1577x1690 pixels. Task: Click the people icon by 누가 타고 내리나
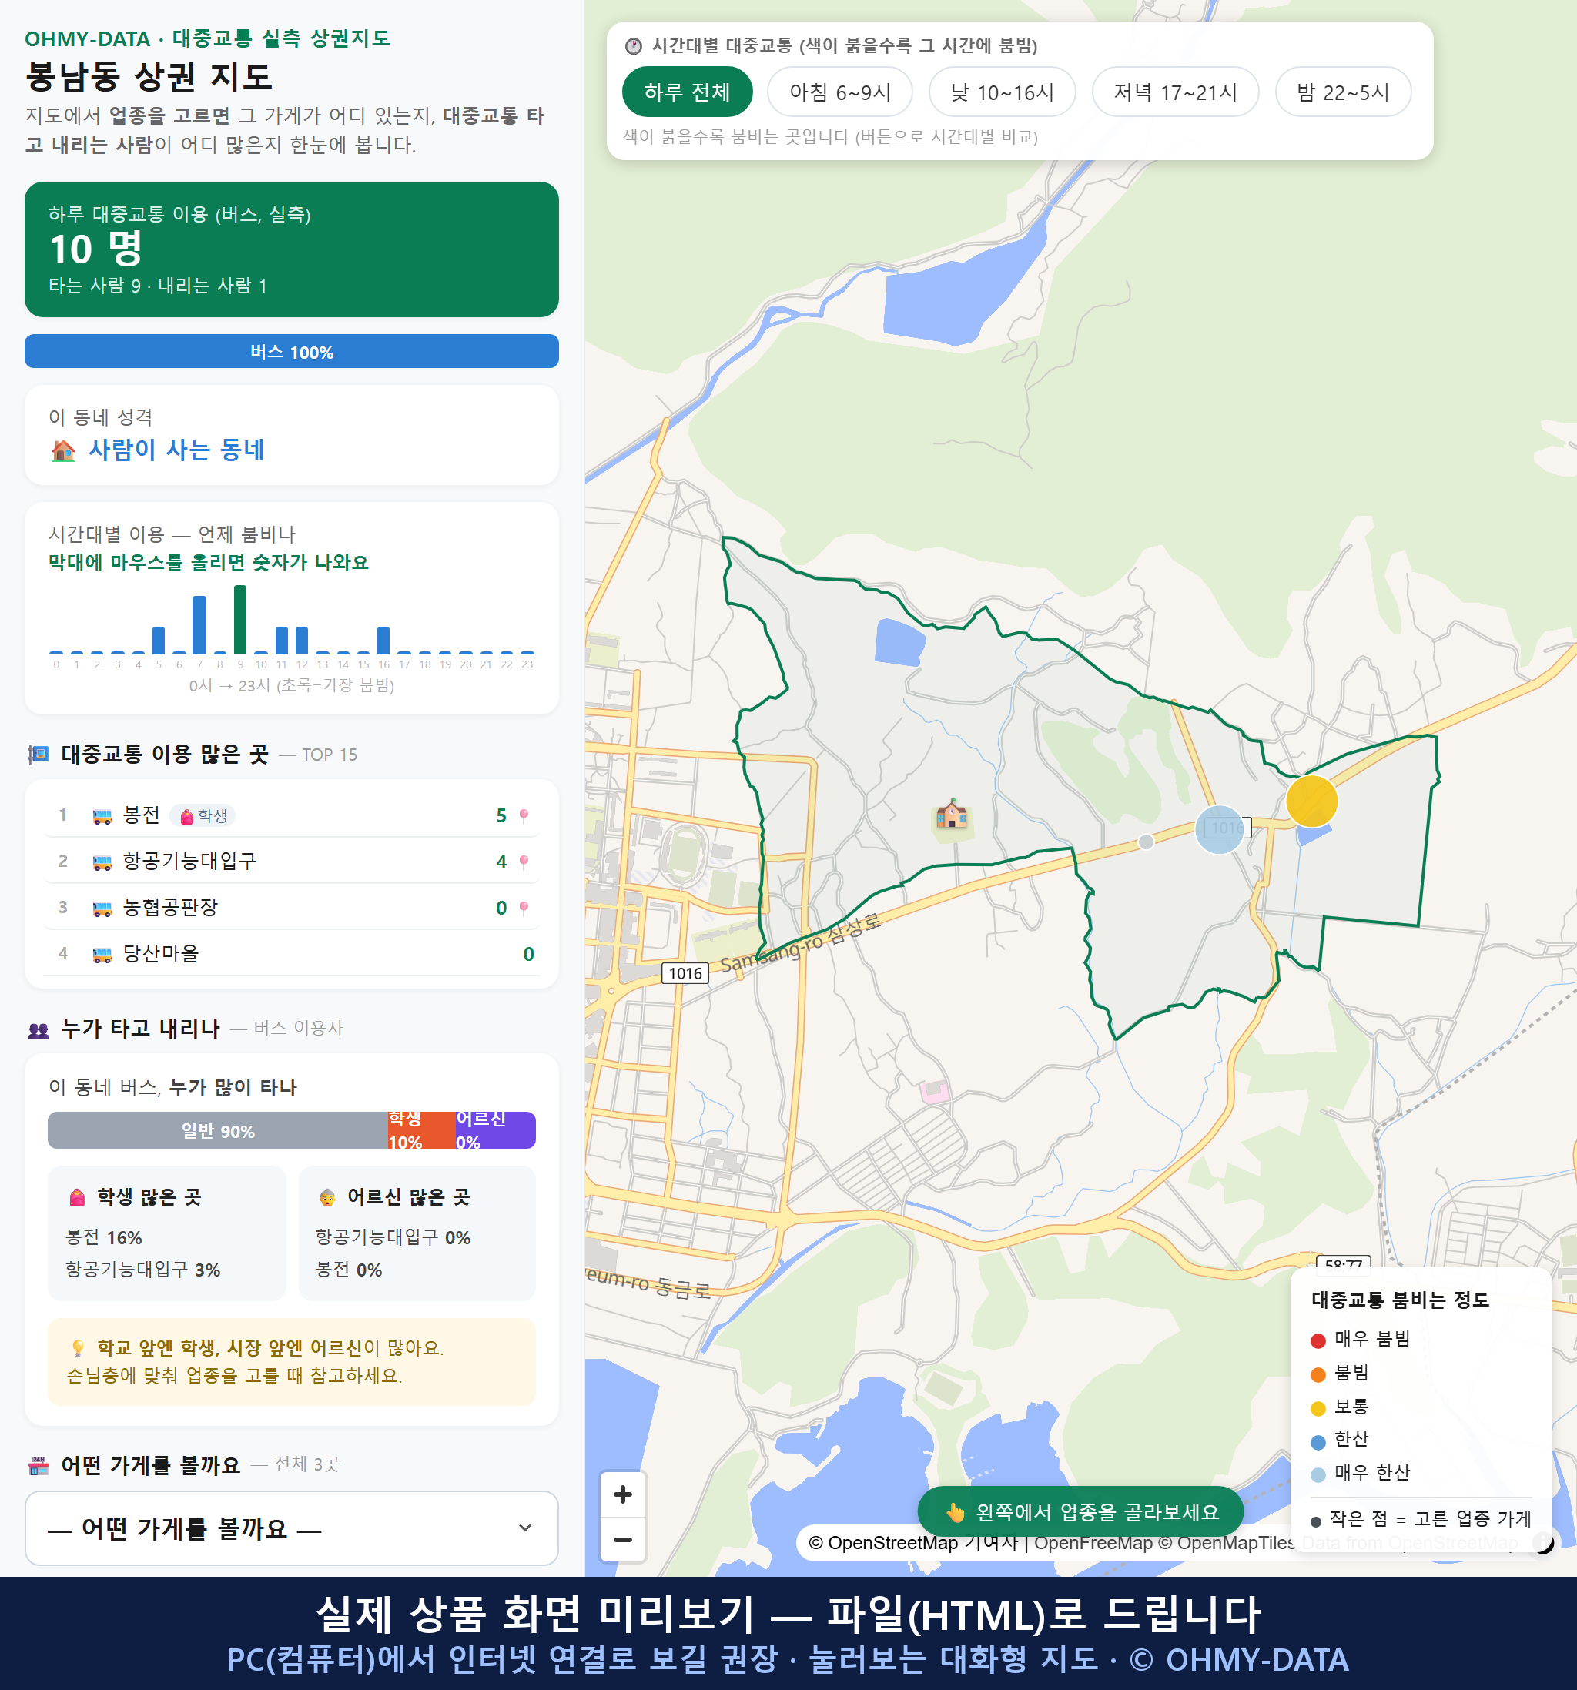[39, 1030]
